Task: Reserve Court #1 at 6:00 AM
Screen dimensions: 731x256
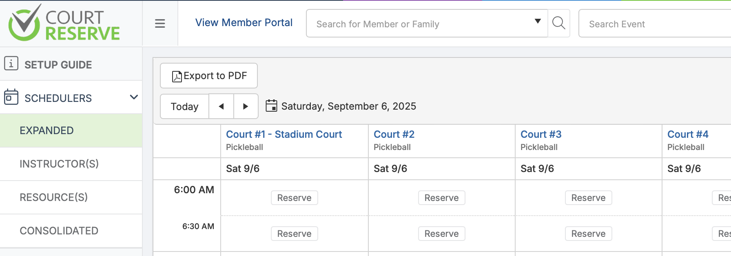Action: pos(294,198)
